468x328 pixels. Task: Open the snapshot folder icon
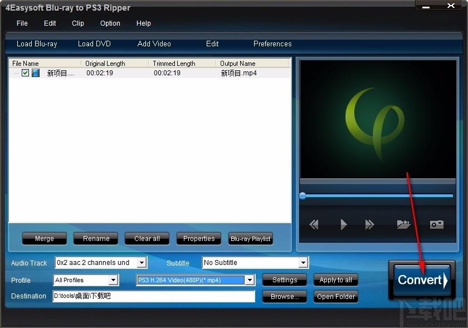click(x=403, y=224)
